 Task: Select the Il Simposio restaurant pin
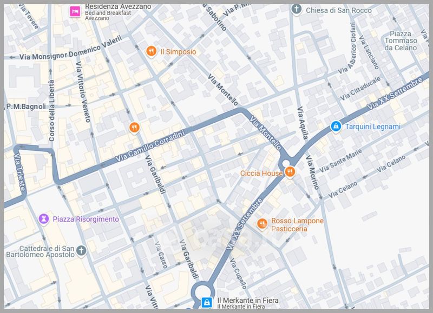pyautogui.click(x=151, y=51)
